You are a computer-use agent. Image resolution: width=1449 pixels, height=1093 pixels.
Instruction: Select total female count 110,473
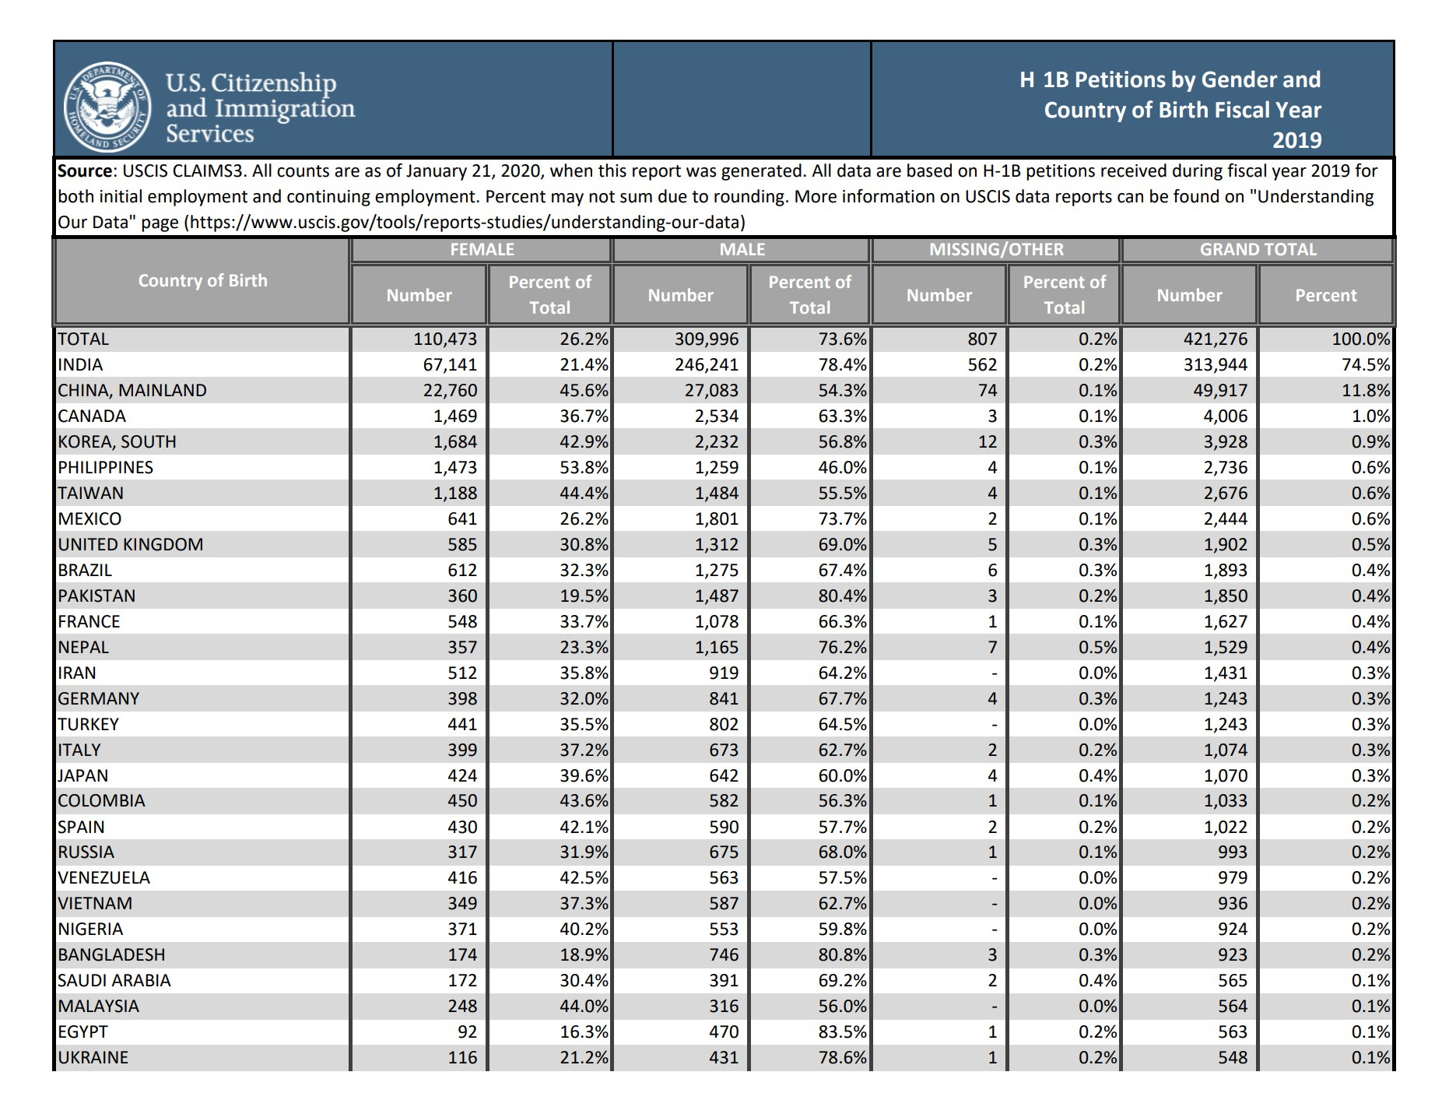[445, 339]
